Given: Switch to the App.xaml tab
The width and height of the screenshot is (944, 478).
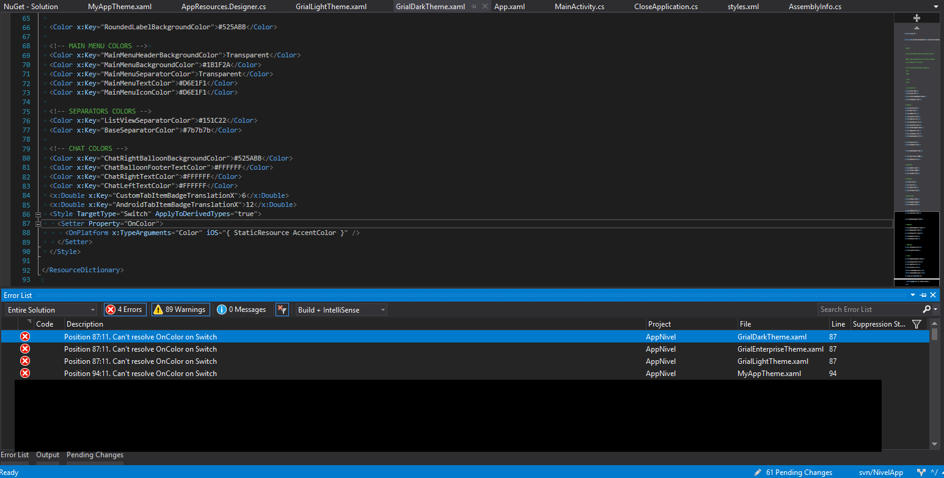Looking at the screenshot, I should tap(509, 7).
